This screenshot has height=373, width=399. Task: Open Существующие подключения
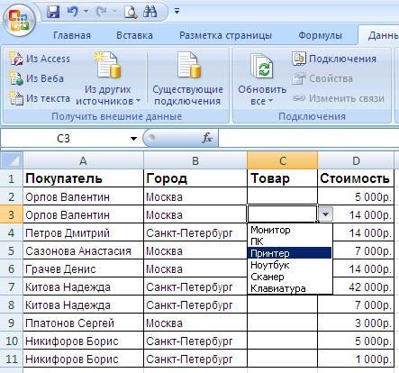pyautogui.click(x=188, y=78)
